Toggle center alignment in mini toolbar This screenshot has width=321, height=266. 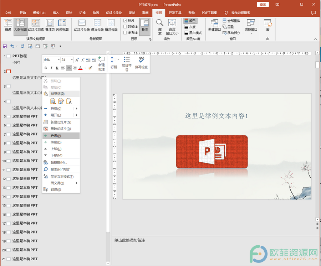(x=69, y=68)
